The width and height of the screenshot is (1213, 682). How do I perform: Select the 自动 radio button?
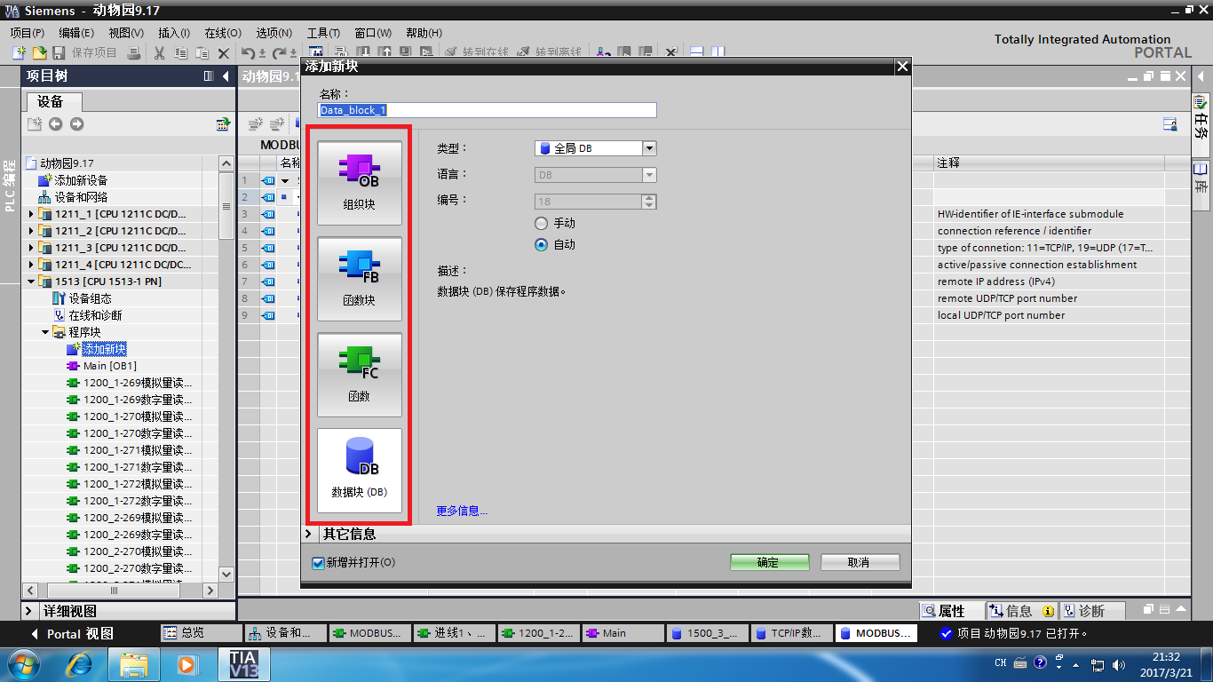point(541,245)
